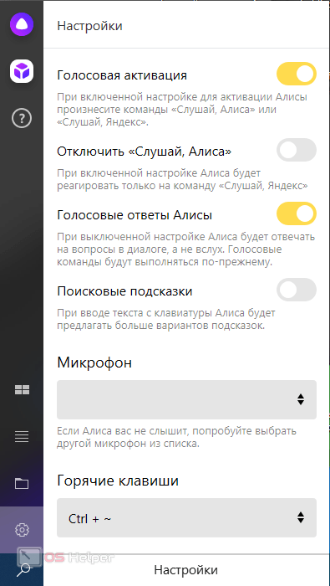Click the search magnifier icon

[23, 569]
